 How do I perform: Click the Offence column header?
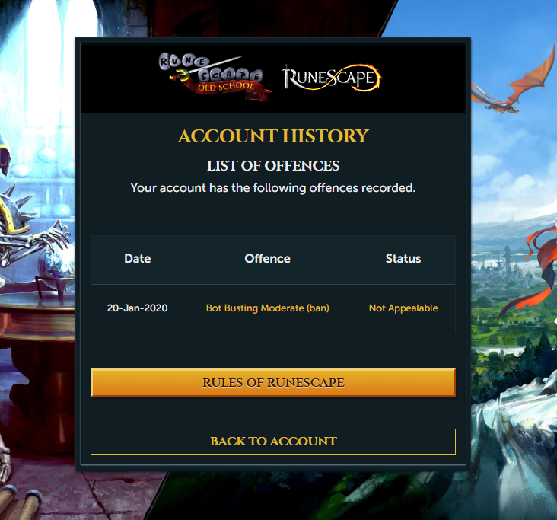(268, 258)
